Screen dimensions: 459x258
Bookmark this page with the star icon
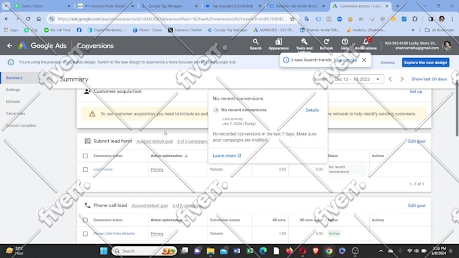point(292,19)
